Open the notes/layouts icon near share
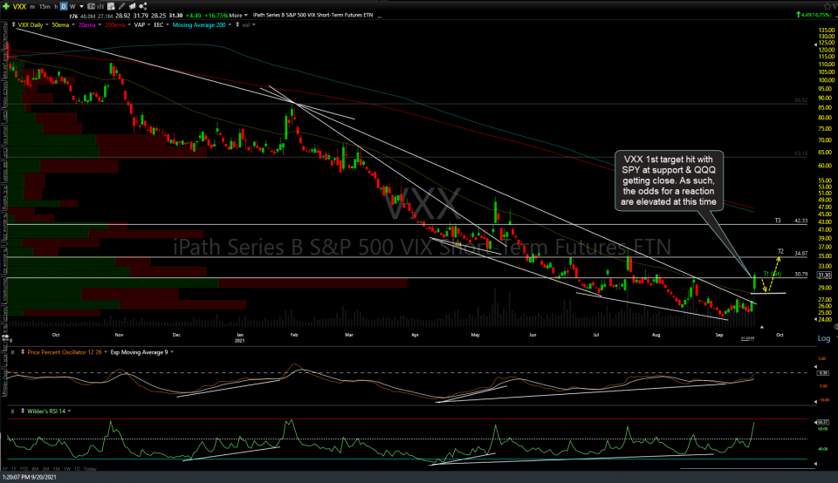Viewport: 838px width, 483px height. (133, 6)
